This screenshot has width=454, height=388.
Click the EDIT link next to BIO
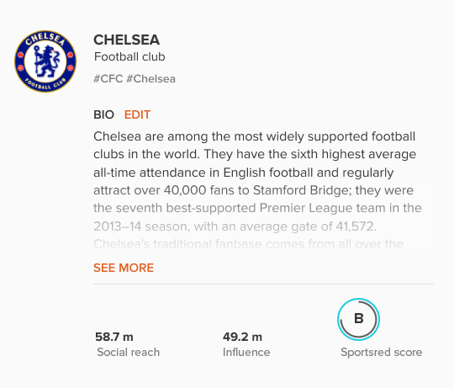tap(137, 114)
